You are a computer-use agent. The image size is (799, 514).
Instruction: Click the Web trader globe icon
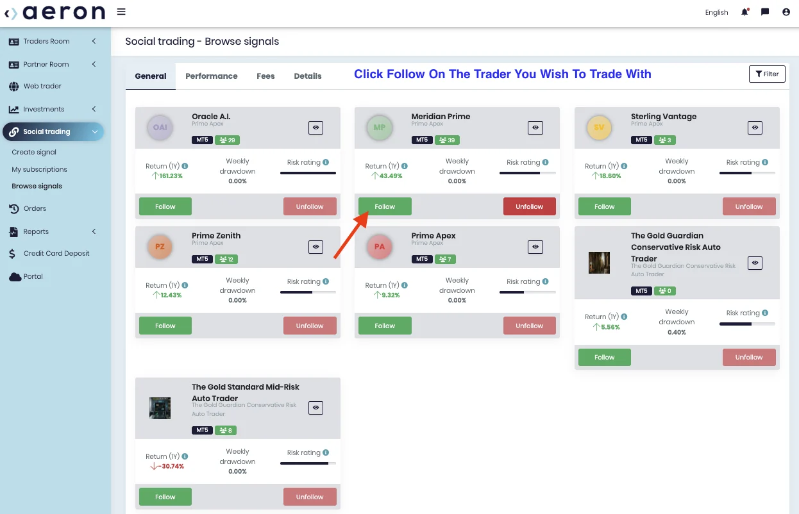pos(13,87)
